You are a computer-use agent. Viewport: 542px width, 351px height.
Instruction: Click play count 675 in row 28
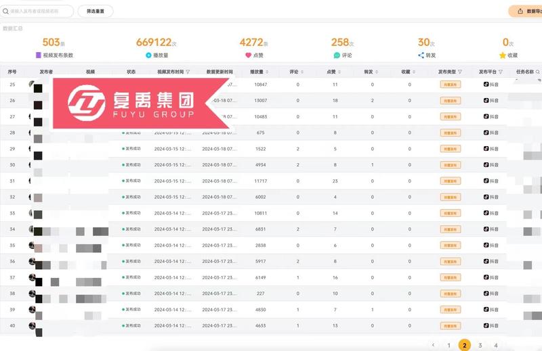261,133
